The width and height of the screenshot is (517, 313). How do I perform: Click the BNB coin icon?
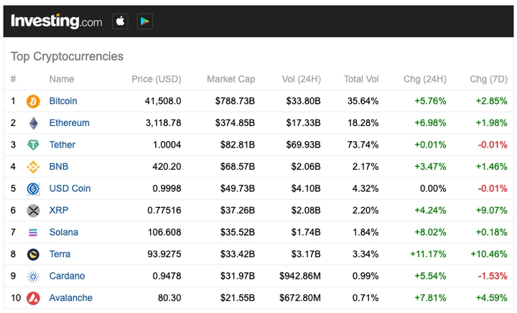(x=33, y=167)
